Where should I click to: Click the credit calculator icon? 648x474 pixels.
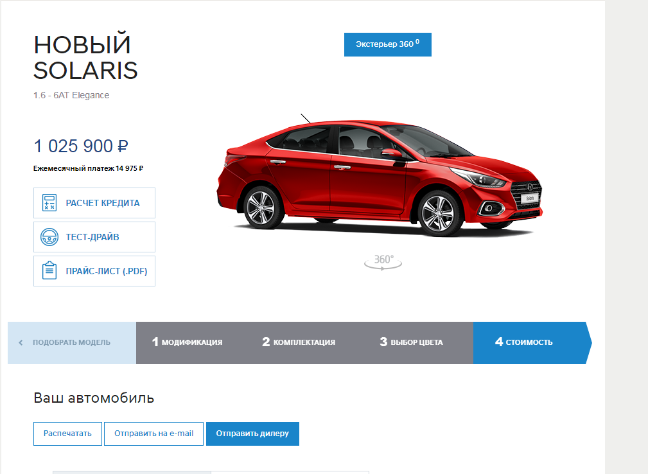tap(49, 203)
